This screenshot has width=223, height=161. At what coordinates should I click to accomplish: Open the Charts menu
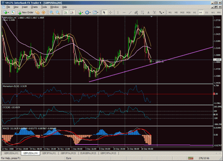click(34, 7)
